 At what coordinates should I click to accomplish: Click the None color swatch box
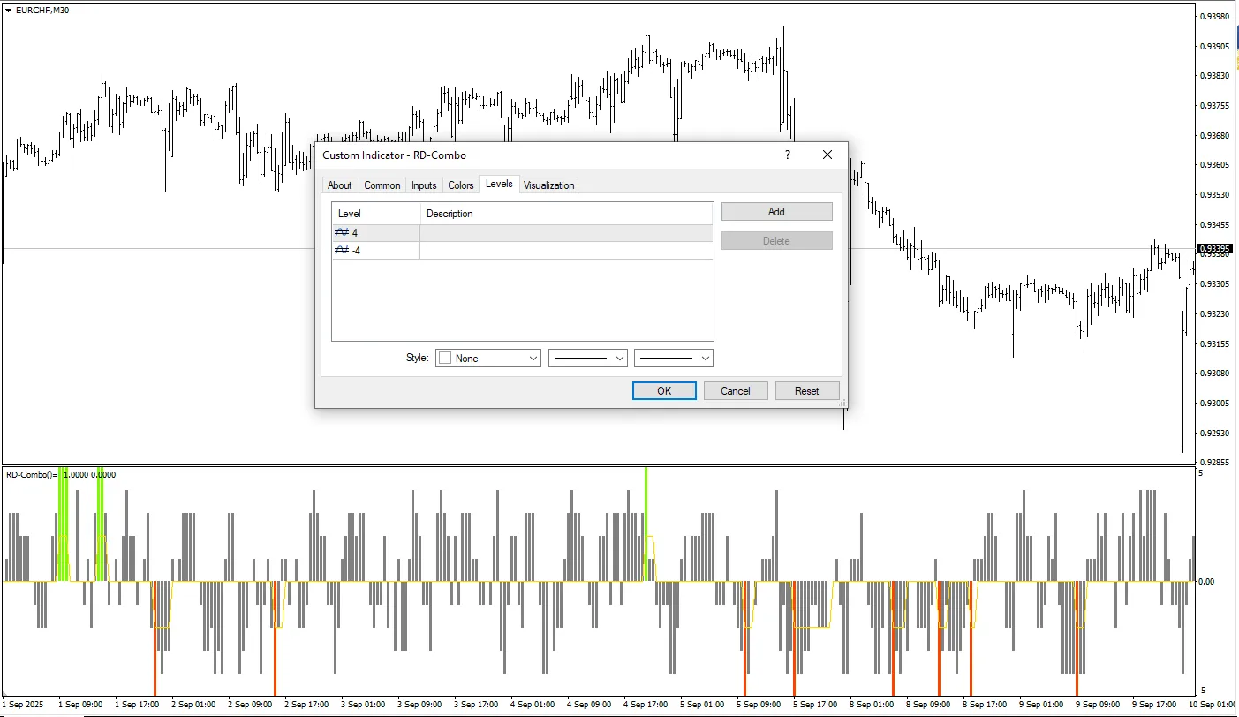pyautogui.click(x=445, y=358)
